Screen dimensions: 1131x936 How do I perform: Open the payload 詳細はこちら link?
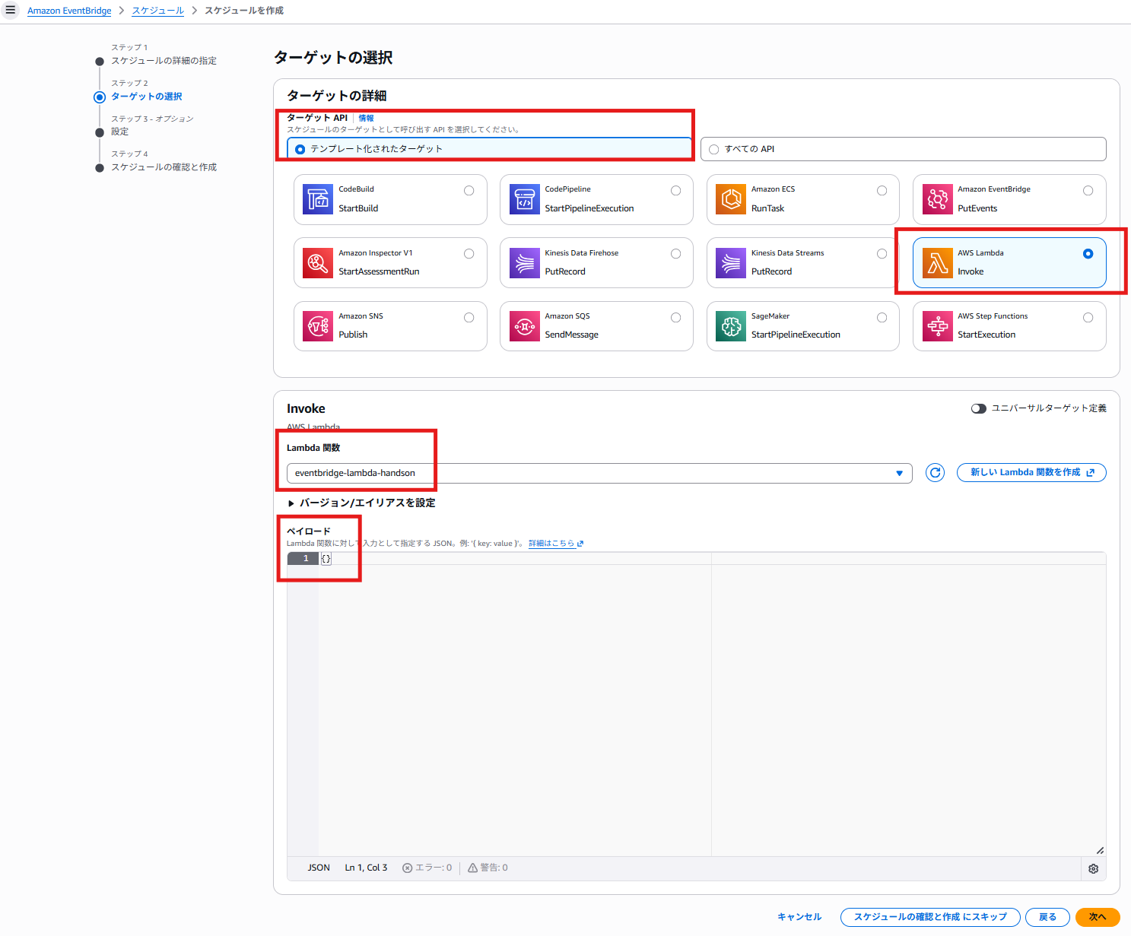pos(556,544)
